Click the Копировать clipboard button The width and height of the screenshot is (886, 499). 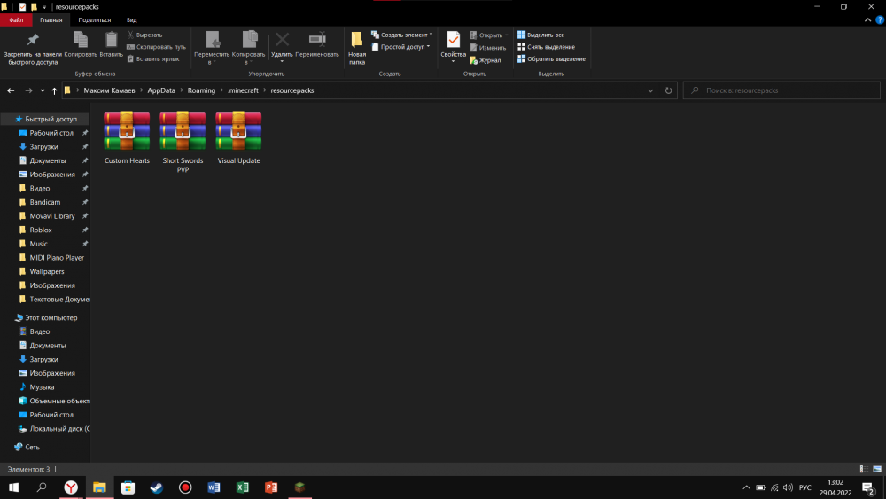[81, 44]
